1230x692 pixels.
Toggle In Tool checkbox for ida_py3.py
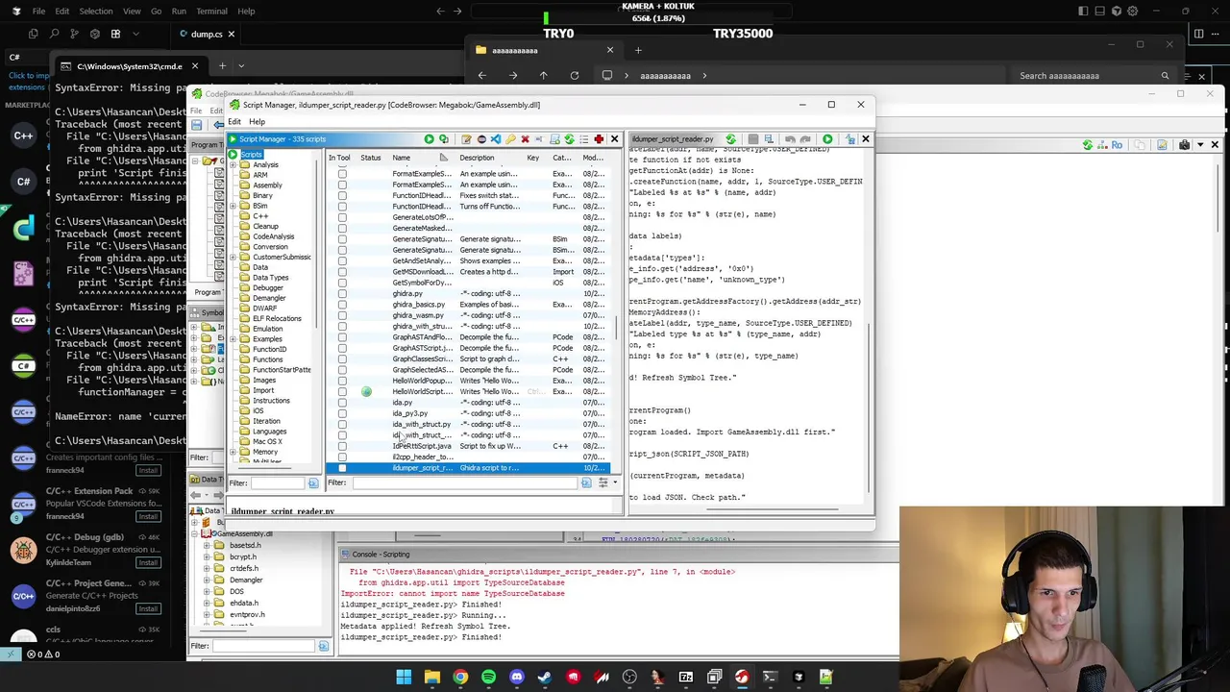[x=342, y=413]
